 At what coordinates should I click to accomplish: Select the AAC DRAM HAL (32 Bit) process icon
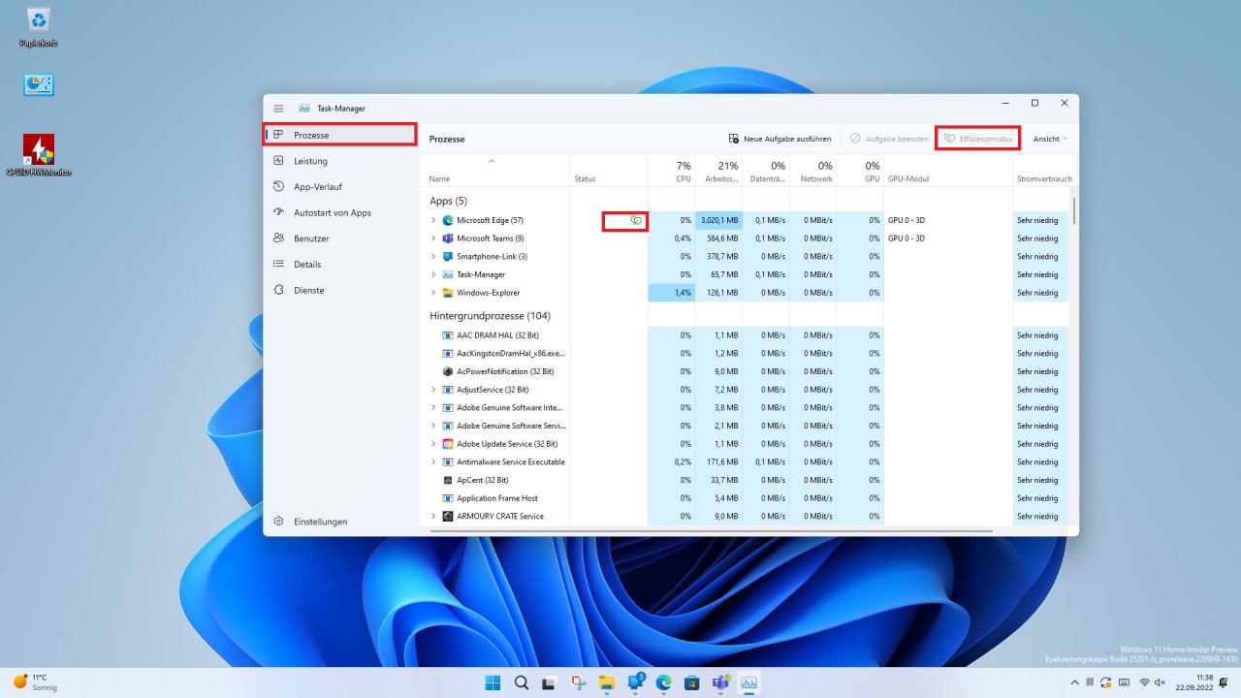coord(448,335)
